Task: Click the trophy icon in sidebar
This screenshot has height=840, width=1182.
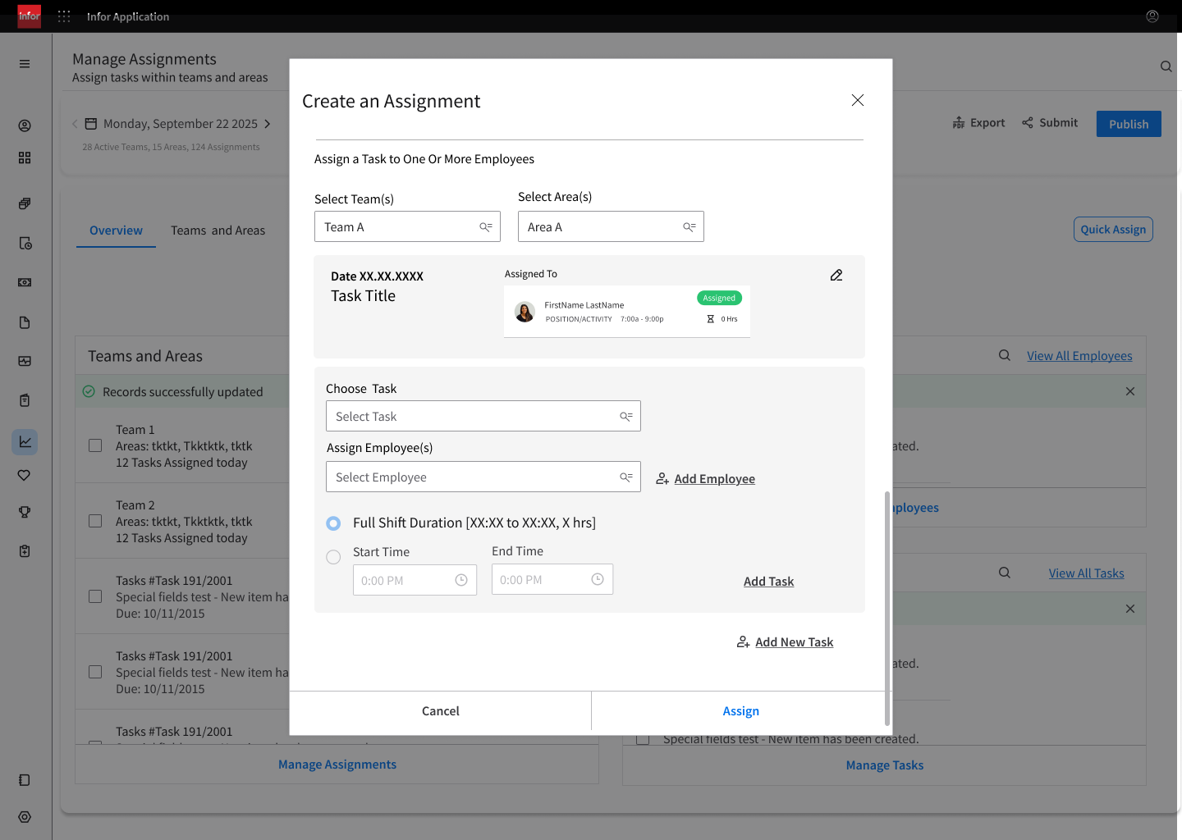Action: (x=25, y=512)
